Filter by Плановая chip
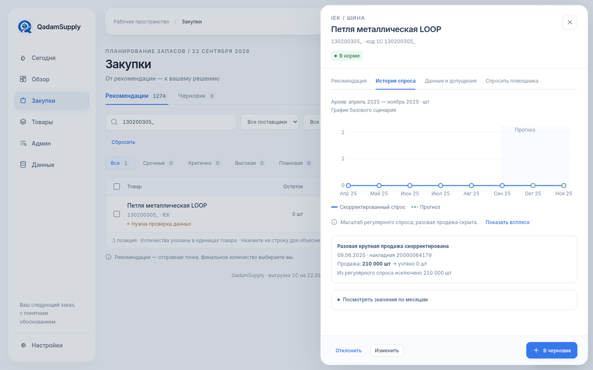 point(295,163)
